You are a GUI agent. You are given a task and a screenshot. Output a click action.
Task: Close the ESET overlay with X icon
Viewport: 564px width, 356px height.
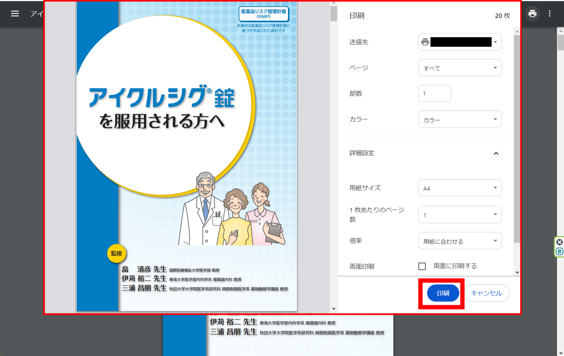pos(559,242)
